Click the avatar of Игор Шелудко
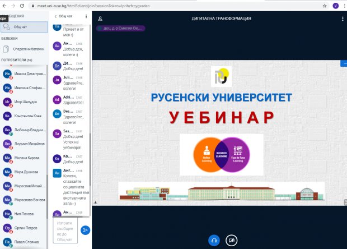347x249 pixels. (7, 102)
